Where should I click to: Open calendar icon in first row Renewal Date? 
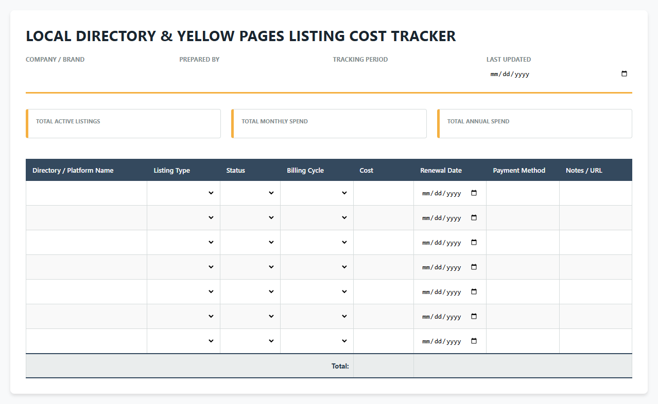474,193
